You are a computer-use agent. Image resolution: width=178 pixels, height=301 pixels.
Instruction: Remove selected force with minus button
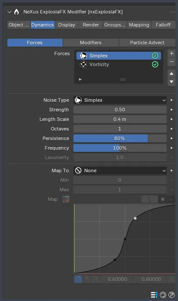171,62
